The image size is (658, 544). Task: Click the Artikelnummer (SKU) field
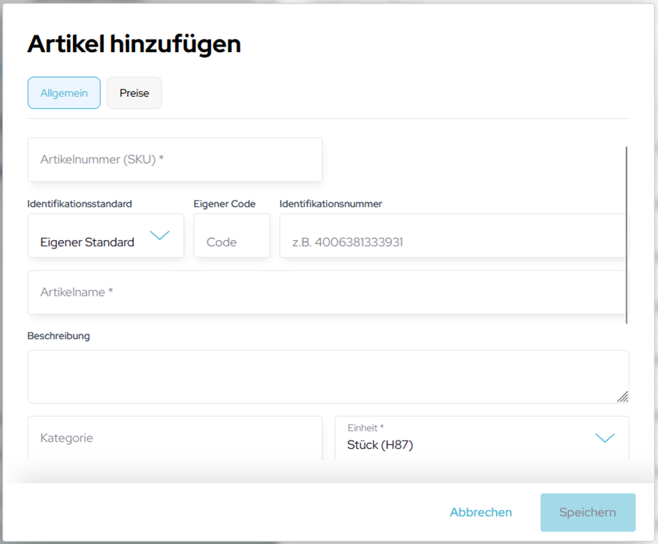pyautogui.click(x=175, y=159)
